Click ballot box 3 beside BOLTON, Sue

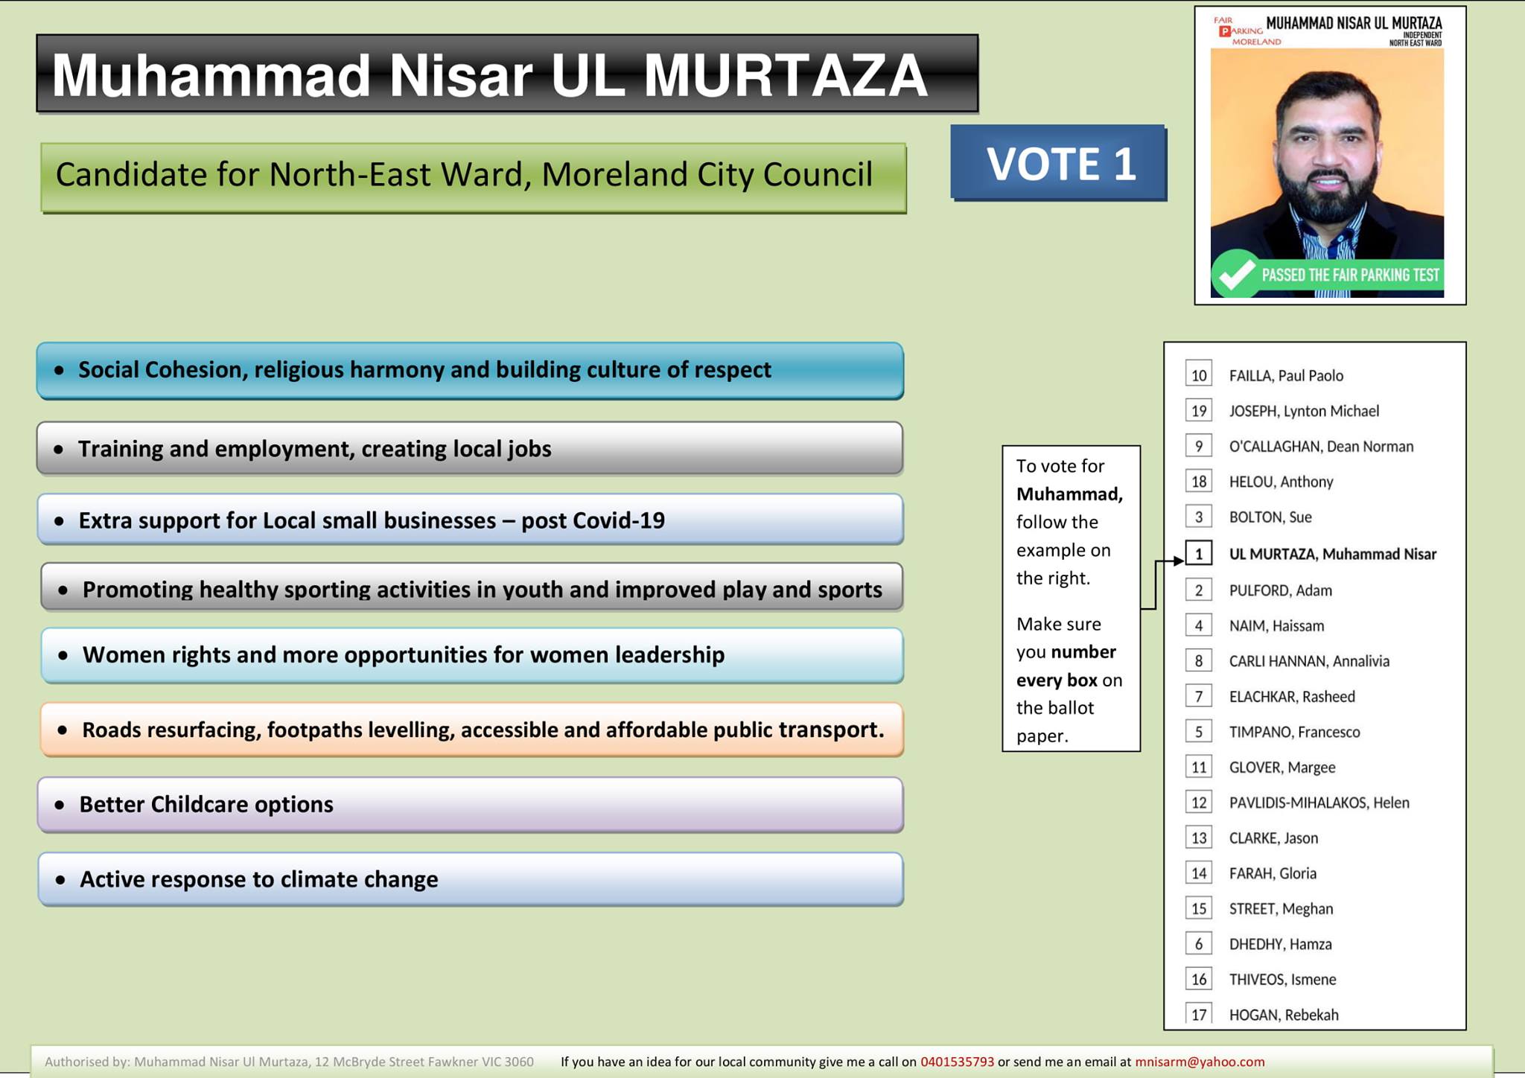click(1198, 517)
